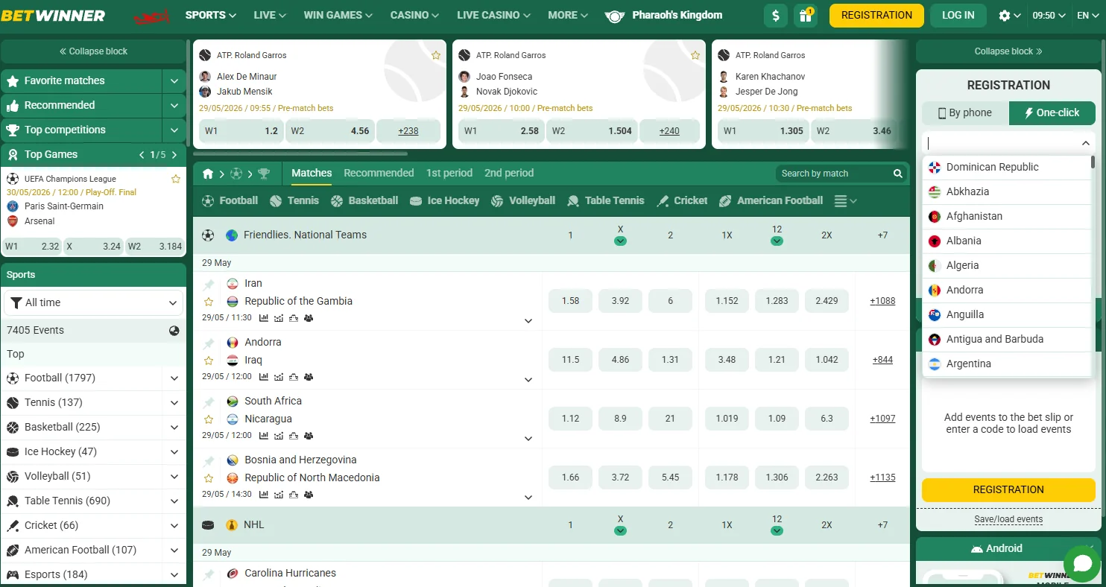
Task: Collapse the left sidebar block
Action: coord(93,51)
